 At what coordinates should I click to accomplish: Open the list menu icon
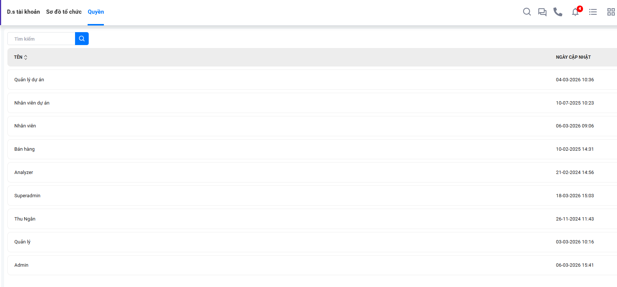coord(593,12)
